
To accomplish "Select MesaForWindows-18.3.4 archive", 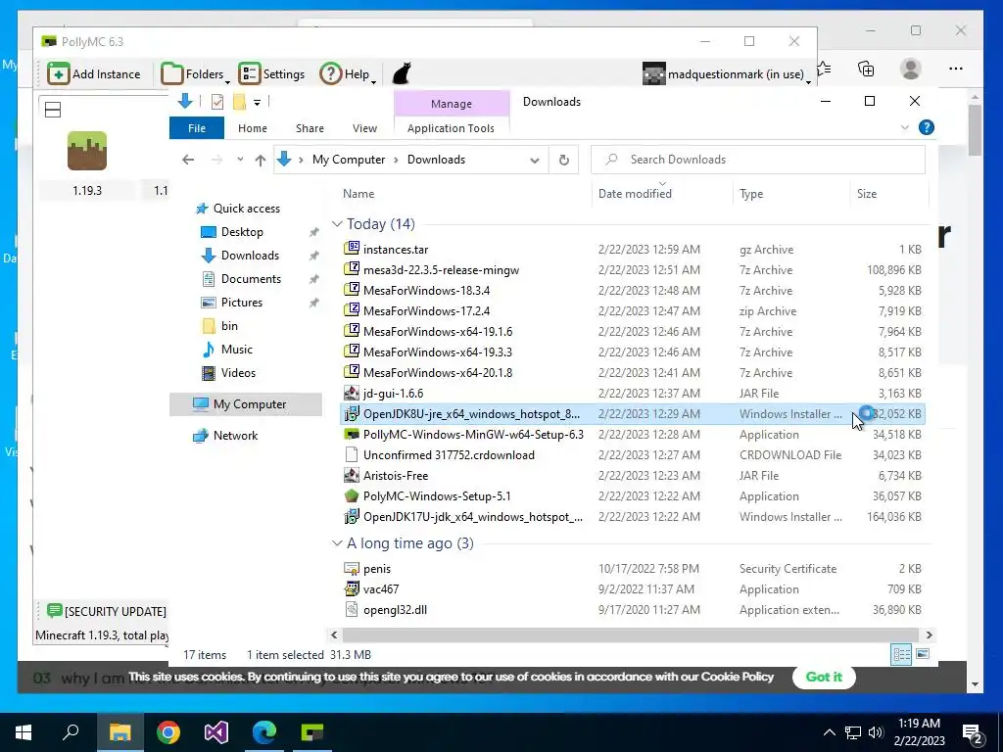I will (x=426, y=290).
